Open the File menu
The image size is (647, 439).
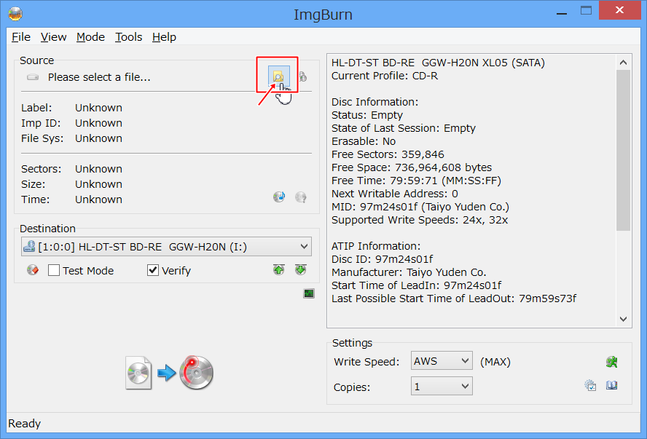click(x=21, y=37)
